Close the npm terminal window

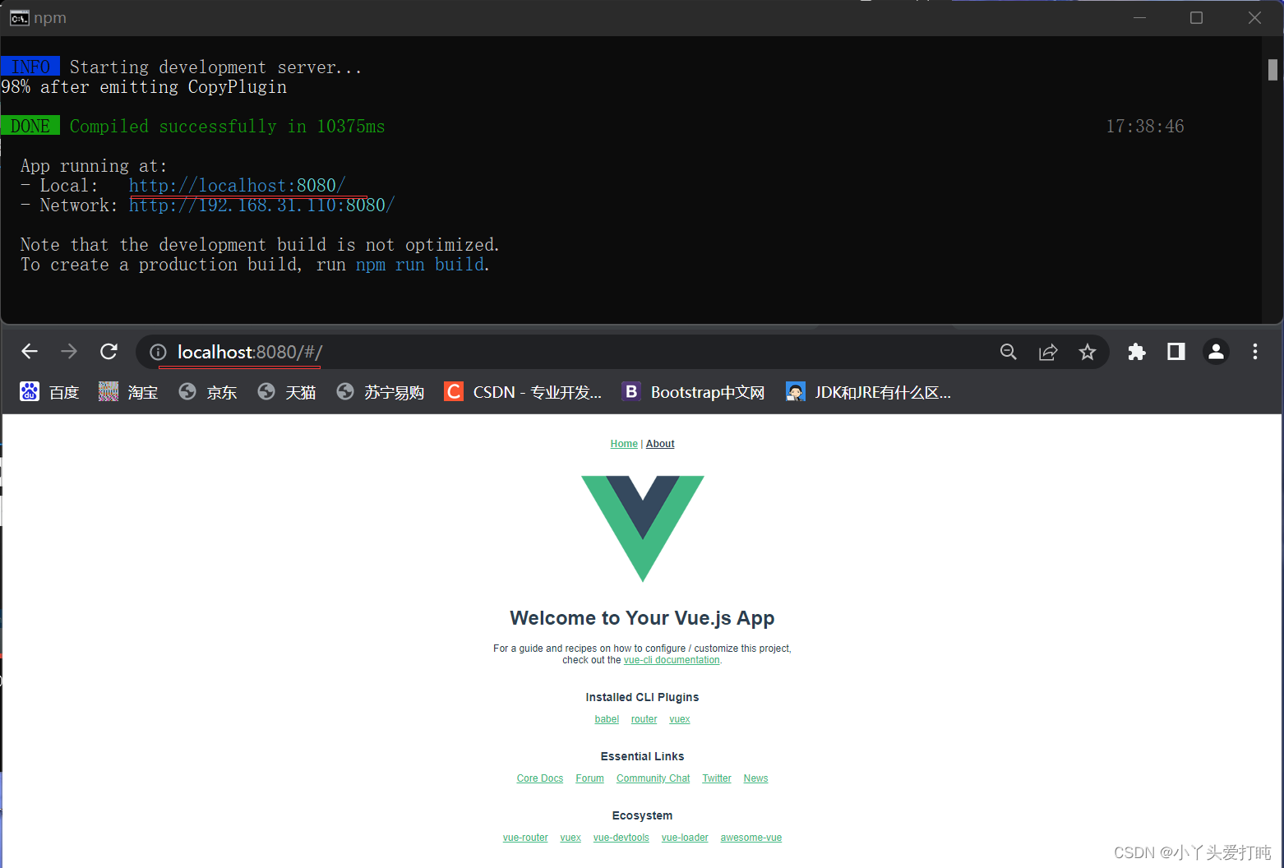[x=1254, y=17]
